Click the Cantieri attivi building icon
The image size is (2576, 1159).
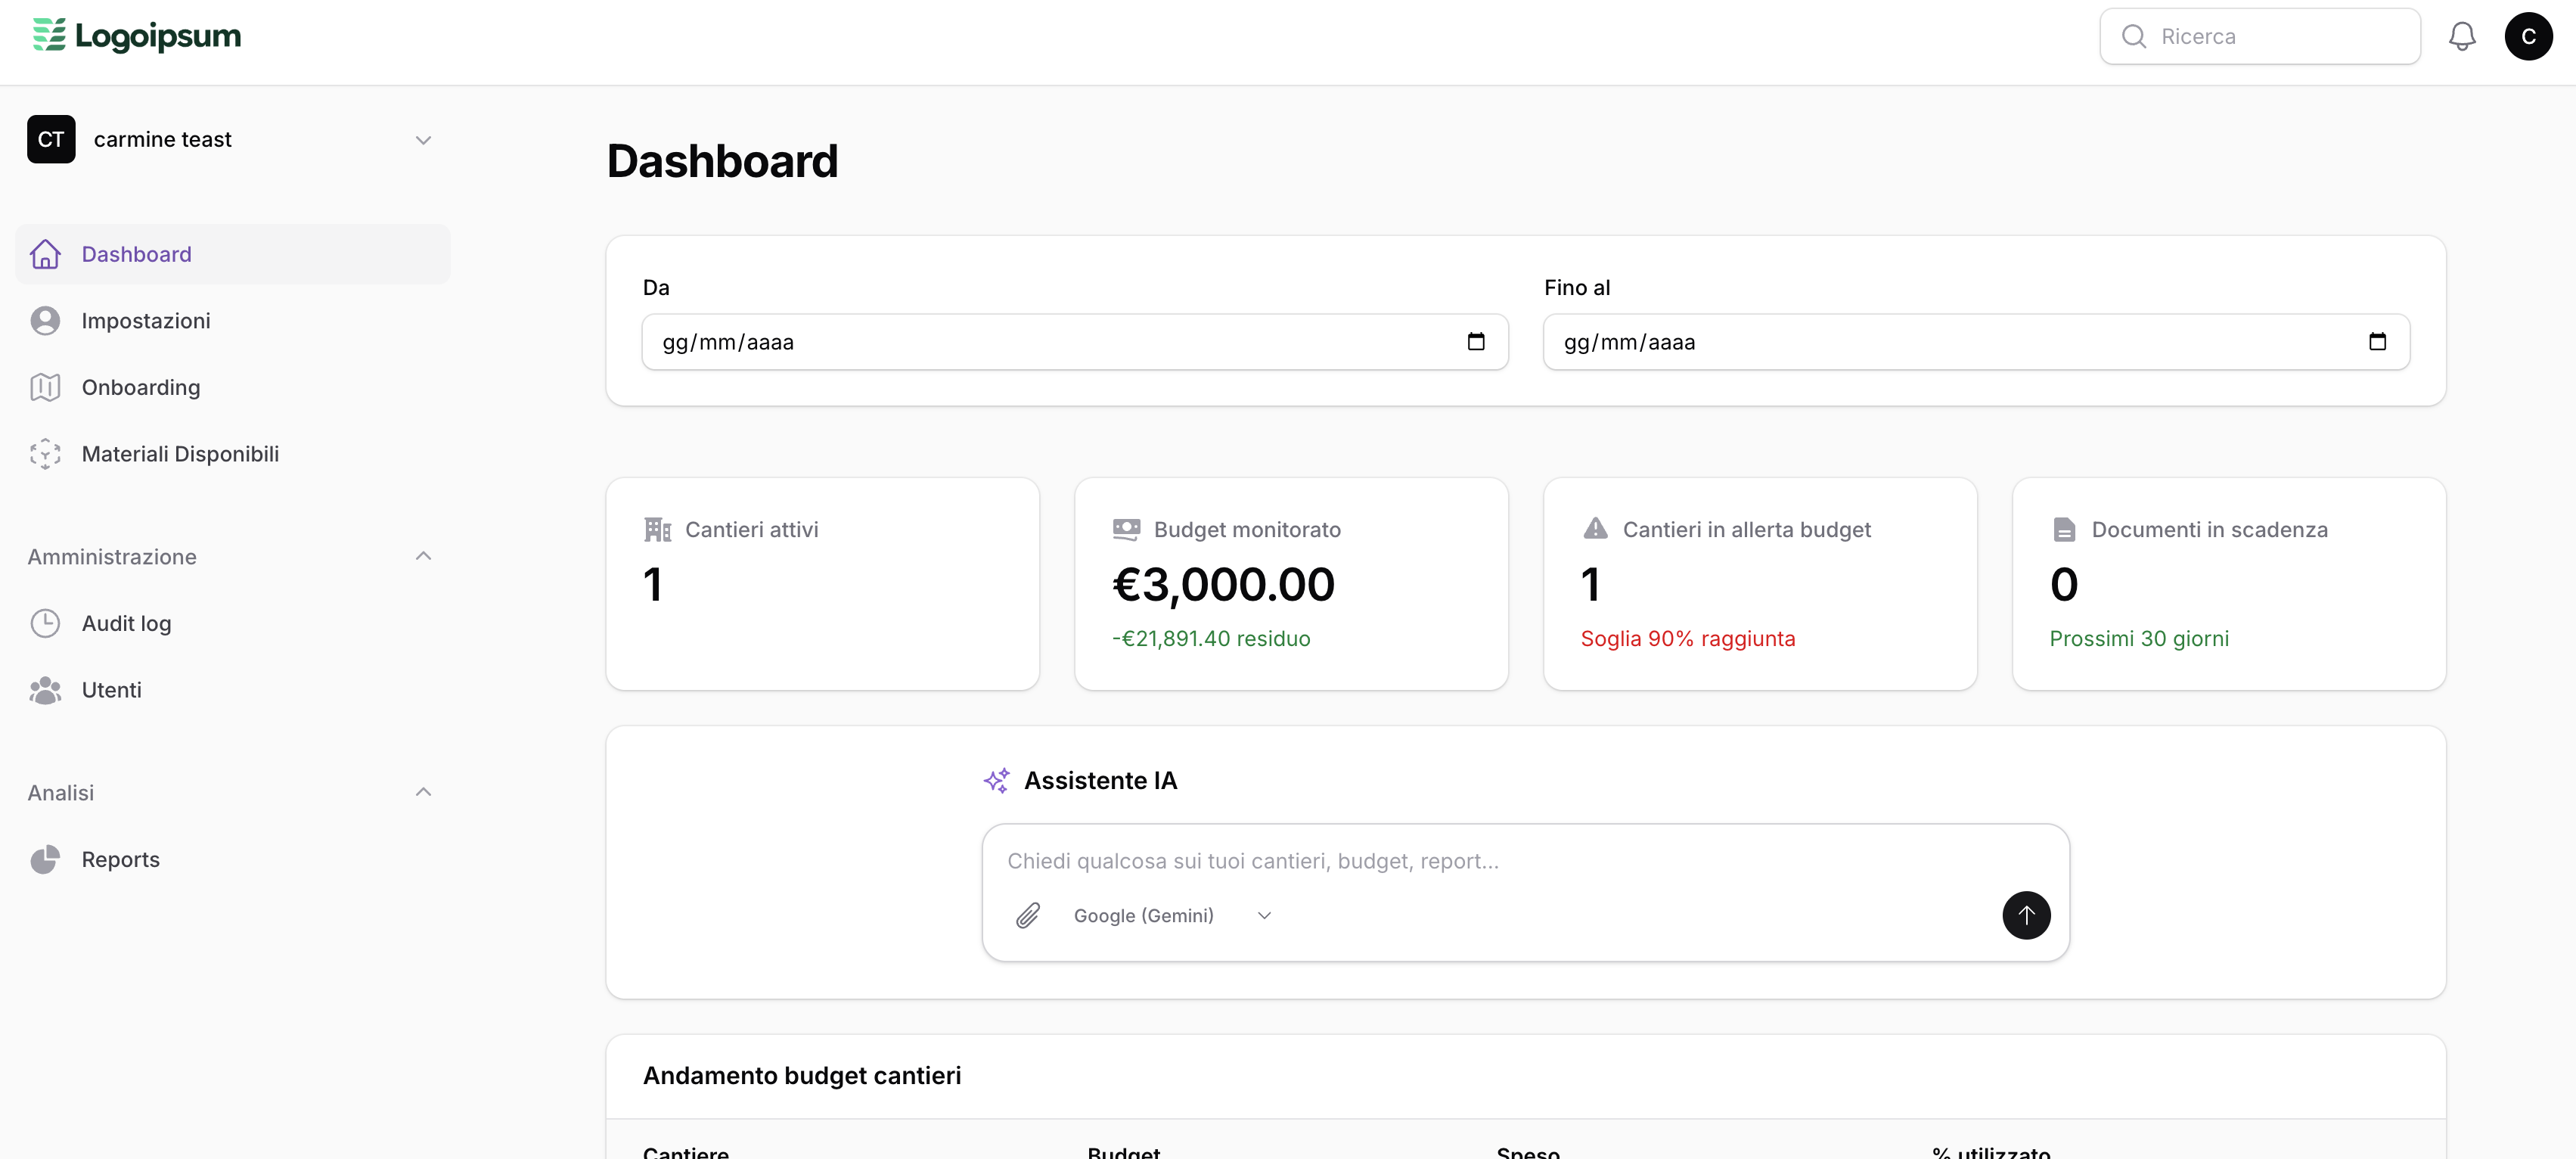[657, 529]
